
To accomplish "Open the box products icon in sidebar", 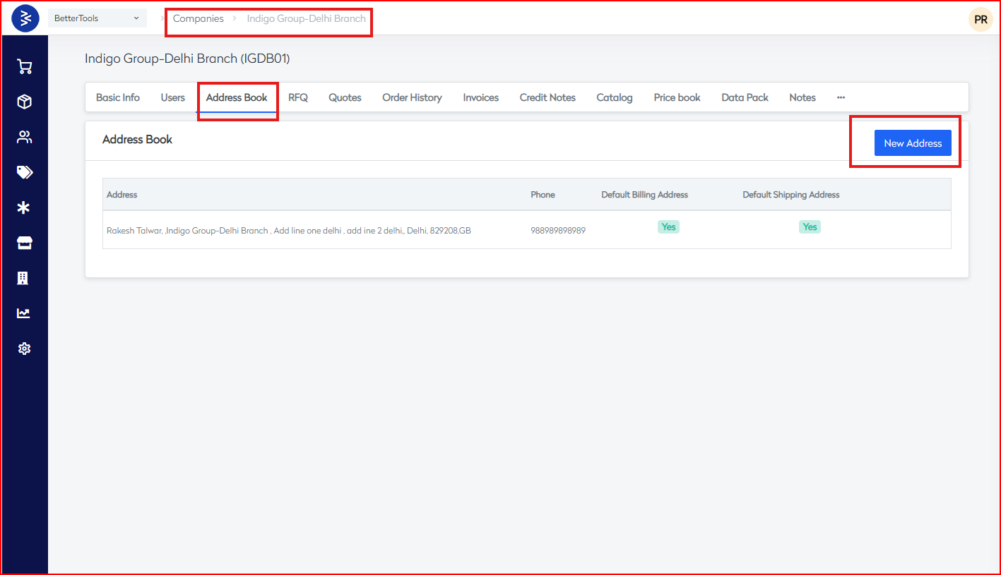I will (x=25, y=102).
